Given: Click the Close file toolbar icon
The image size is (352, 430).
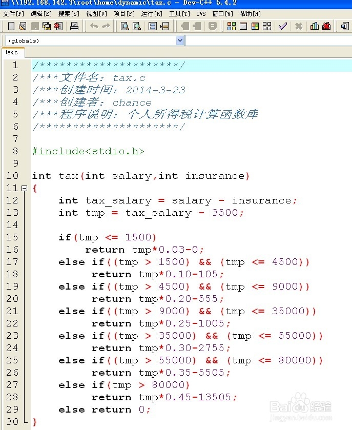Looking at the screenshot, I should coord(58,26).
